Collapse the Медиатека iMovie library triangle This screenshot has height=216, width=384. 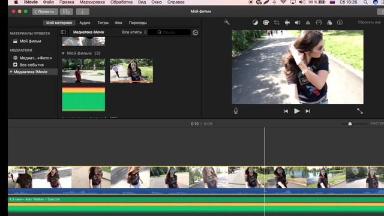pos(11,72)
